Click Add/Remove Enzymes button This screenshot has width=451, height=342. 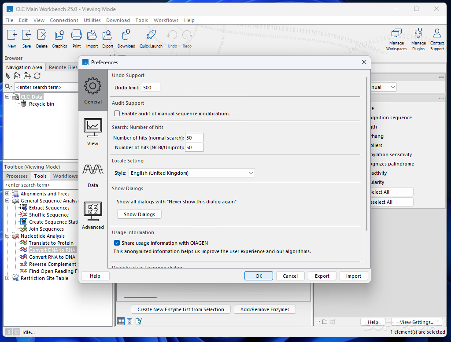click(265, 309)
